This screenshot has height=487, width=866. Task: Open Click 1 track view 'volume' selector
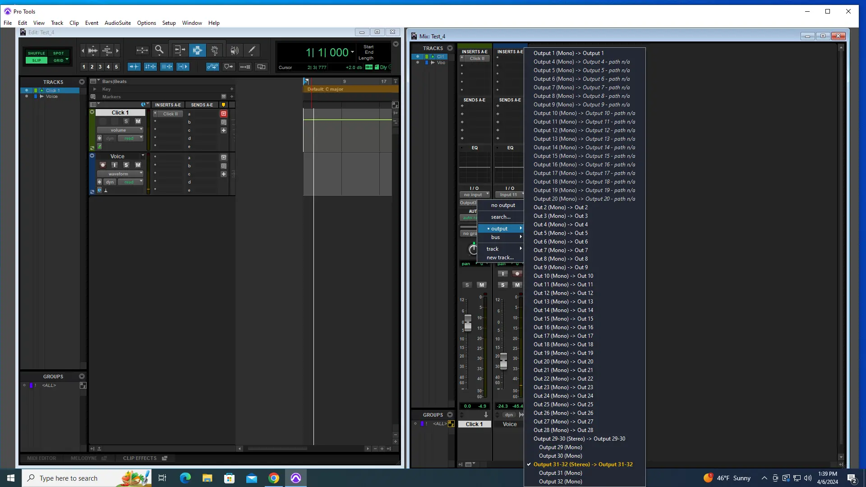click(120, 130)
